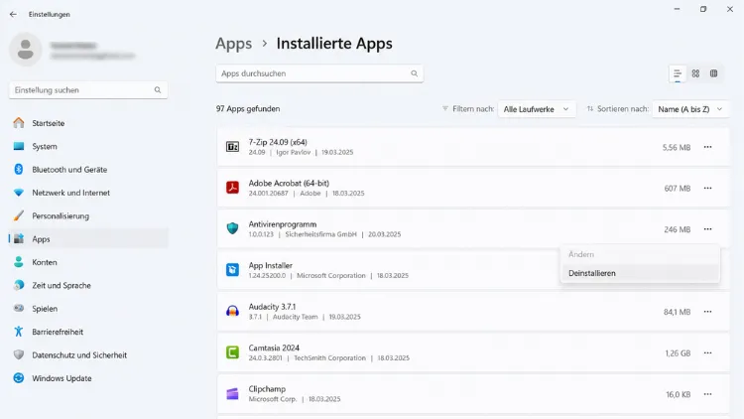Click the Camtasia 2024 app icon
Screen dimensions: 744x419
232,352
